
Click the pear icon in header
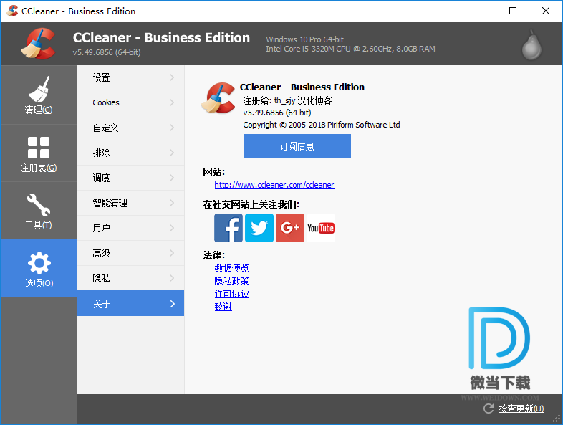(x=531, y=45)
